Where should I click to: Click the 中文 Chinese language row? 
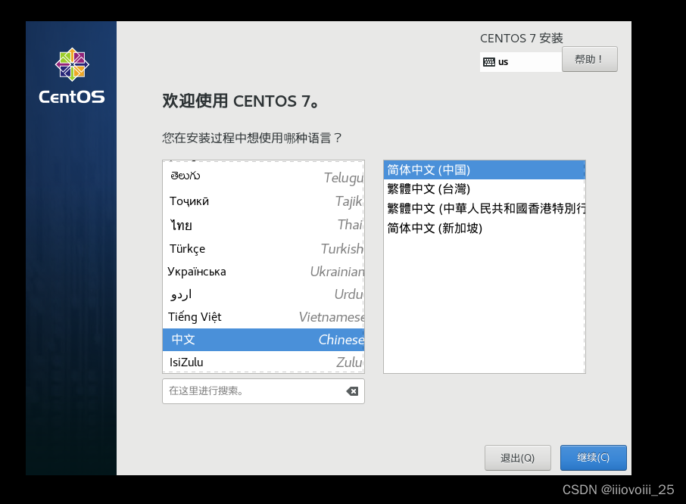(263, 340)
